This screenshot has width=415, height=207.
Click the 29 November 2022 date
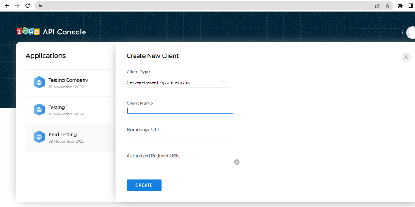67,141
